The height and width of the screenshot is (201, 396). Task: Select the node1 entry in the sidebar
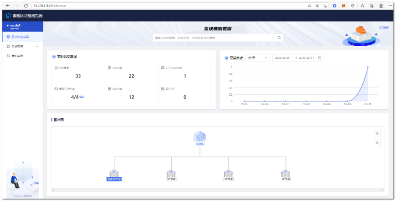22,27
